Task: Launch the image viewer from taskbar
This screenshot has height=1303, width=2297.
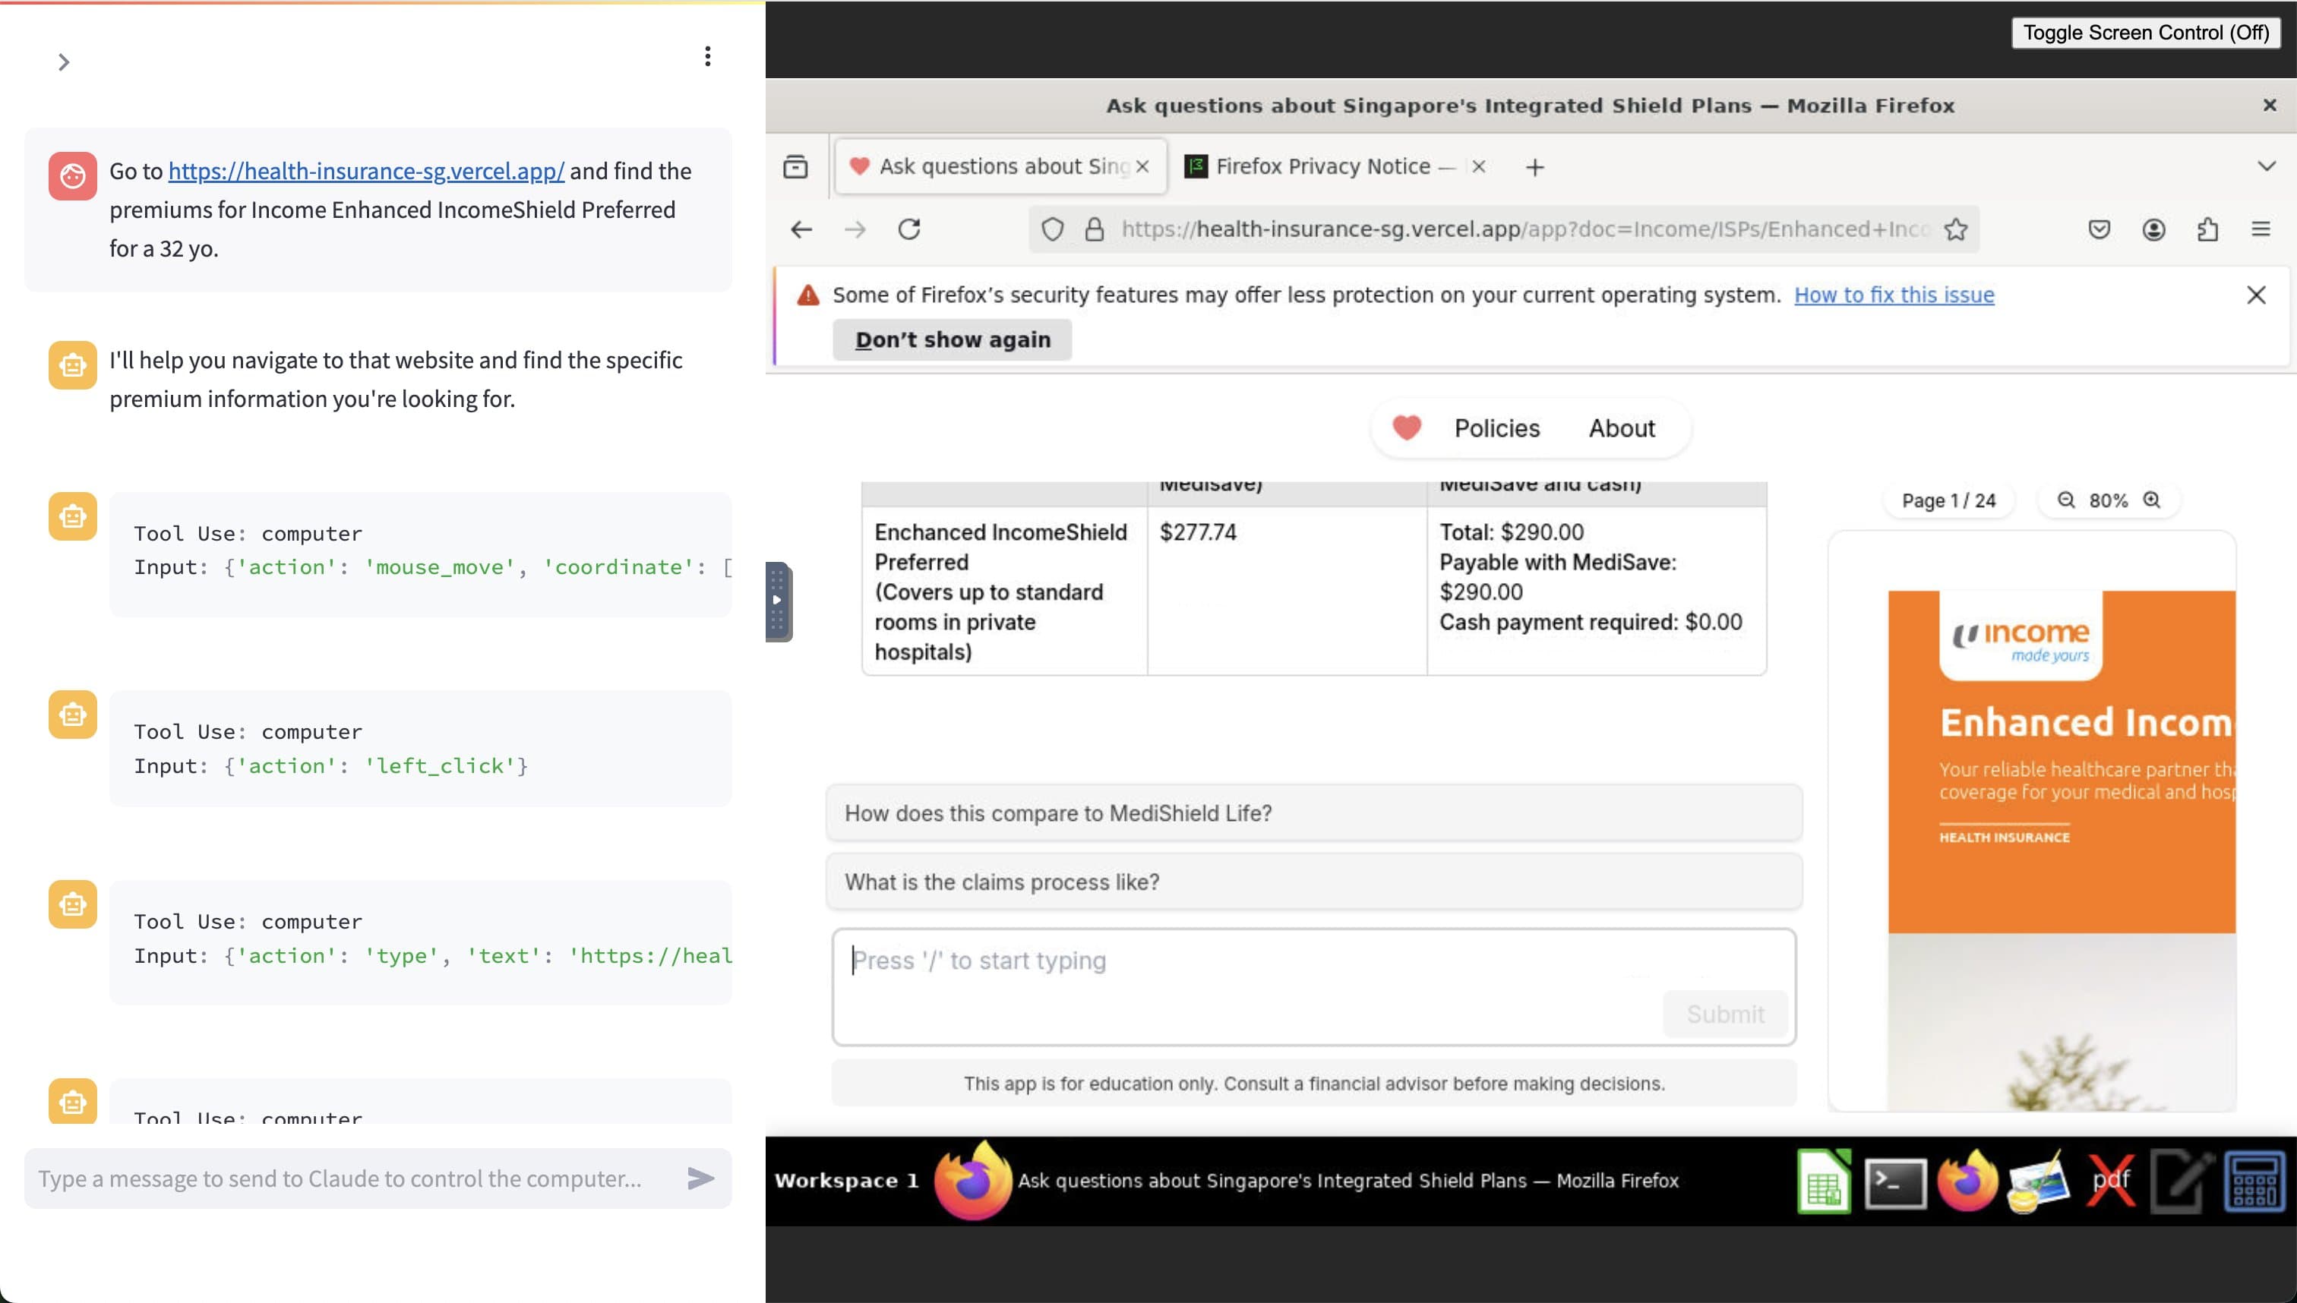Action: [x=2038, y=1182]
